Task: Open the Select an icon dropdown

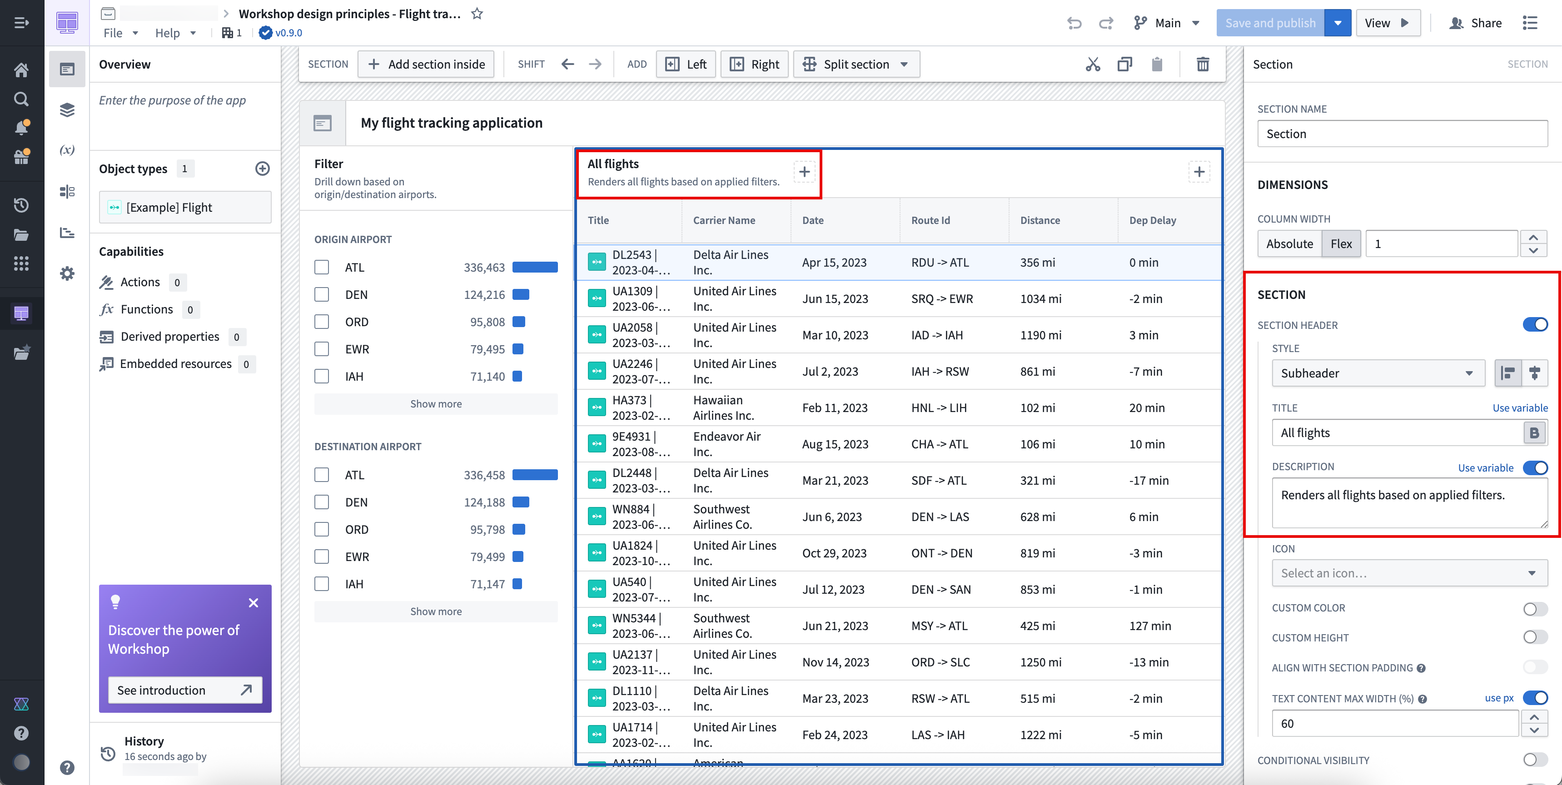Action: (1409, 572)
